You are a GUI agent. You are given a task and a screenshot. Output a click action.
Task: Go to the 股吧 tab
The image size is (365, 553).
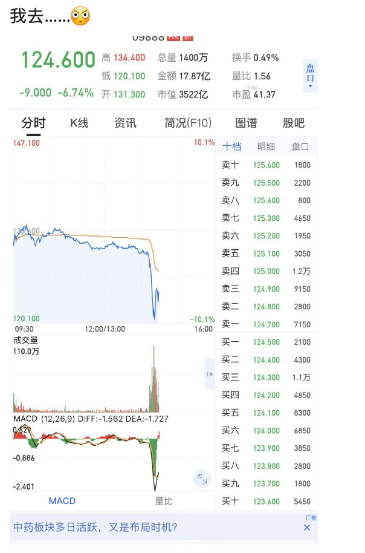294,123
